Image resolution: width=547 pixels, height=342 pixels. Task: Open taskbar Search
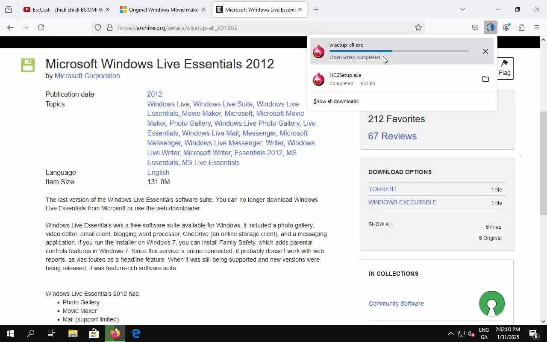(x=31, y=333)
